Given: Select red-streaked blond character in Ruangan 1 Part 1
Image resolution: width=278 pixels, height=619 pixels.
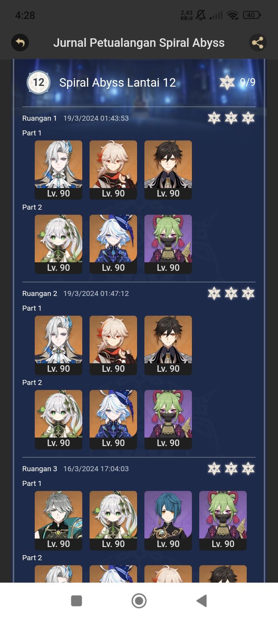Looking at the screenshot, I should 113,170.
